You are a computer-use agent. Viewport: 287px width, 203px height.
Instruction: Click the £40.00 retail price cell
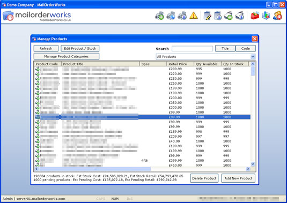click(x=174, y=141)
